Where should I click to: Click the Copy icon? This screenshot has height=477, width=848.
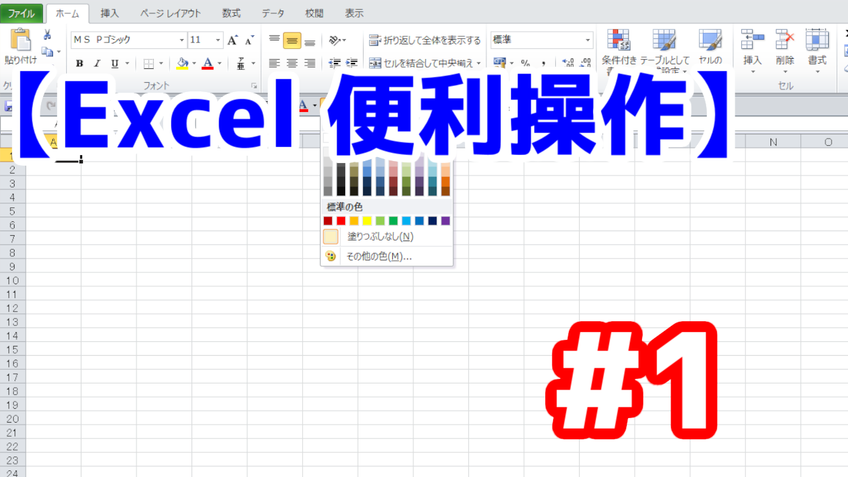[x=47, y=51]
